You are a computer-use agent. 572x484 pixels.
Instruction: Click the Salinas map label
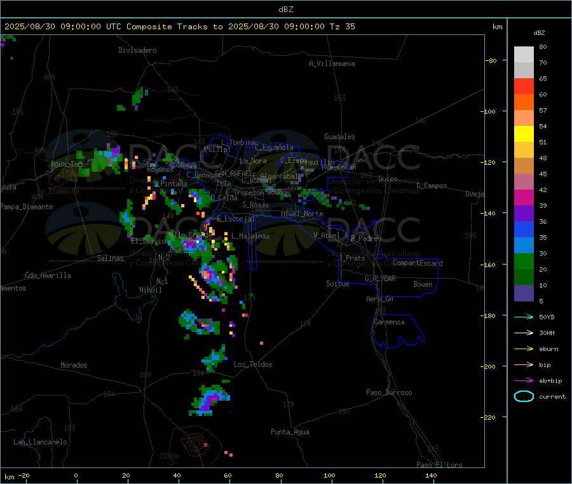[x=110, y=258]
